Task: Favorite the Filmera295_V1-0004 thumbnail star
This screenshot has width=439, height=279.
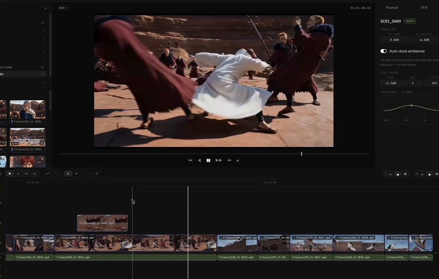Action: click(42, 131)
